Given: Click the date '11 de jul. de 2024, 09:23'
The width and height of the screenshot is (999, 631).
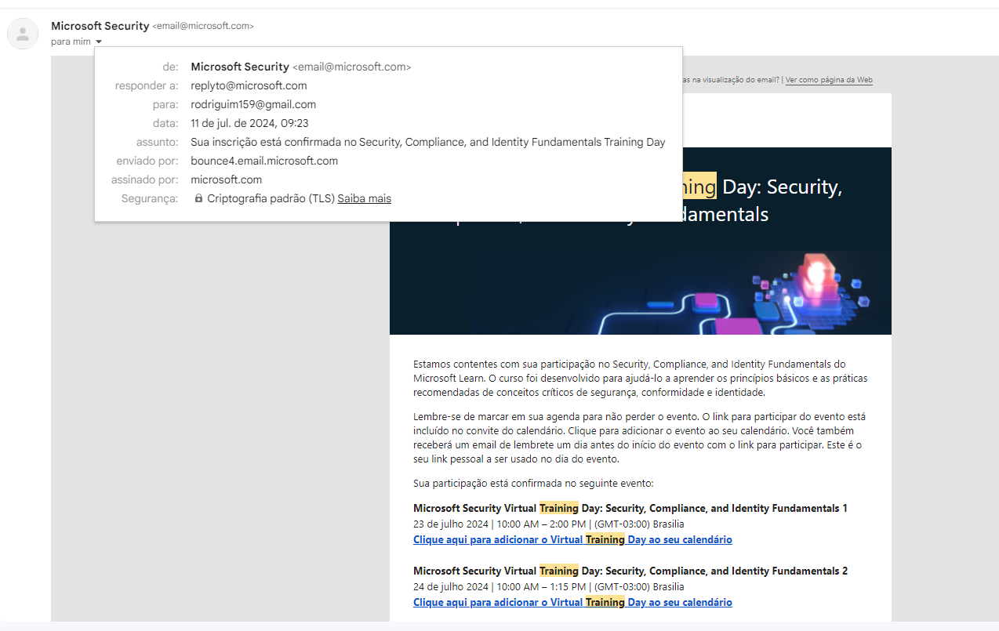Looking at the screenshot, I should tap(249, 123).
